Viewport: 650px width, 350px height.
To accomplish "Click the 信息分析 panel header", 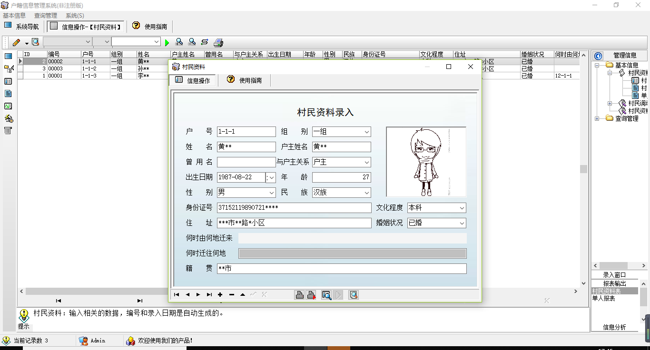I will 614,327.
